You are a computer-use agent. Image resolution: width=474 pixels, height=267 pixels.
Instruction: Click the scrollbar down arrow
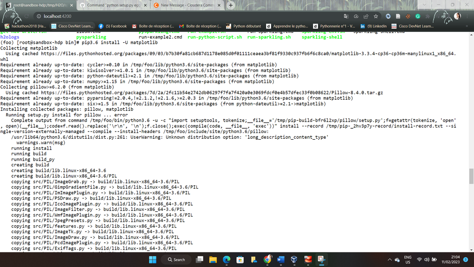pos(471,250)
